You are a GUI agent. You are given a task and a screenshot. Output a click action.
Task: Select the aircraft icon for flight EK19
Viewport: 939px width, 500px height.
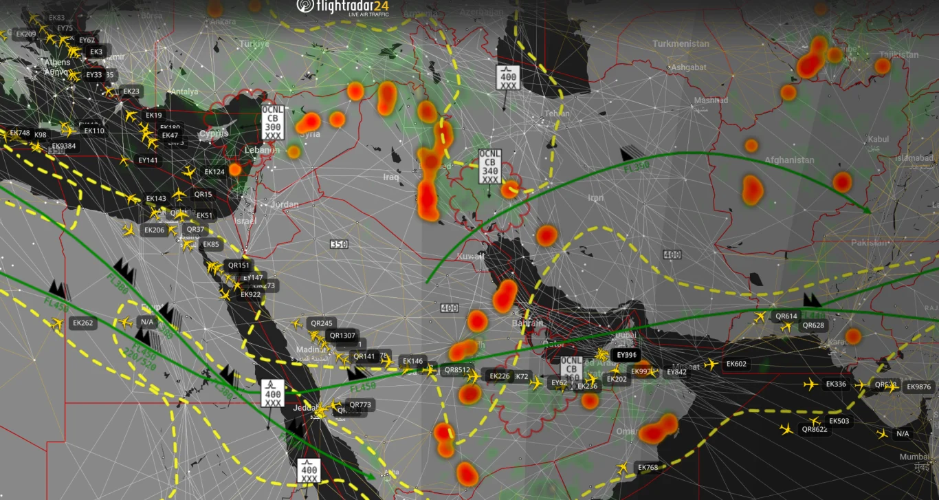click(x=131, y=116)
